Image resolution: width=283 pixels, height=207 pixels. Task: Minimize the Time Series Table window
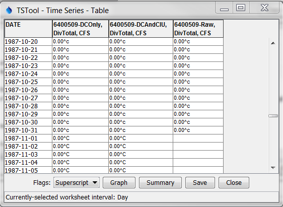point(224,8)
